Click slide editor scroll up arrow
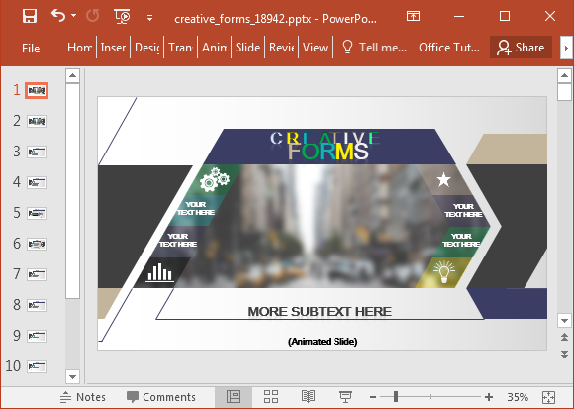 point(564,76)
